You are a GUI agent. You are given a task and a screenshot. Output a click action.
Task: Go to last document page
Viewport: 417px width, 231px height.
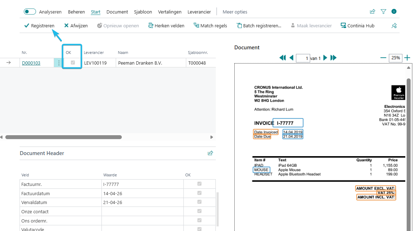click(334, 58)
